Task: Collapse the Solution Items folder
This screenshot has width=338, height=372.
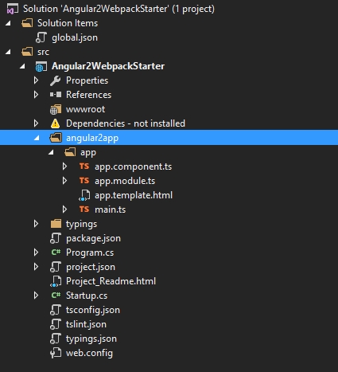Action: coord(8,23)
